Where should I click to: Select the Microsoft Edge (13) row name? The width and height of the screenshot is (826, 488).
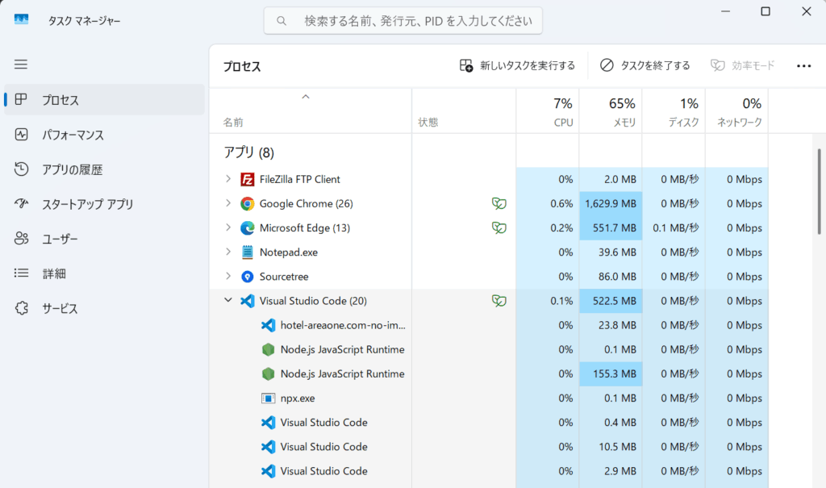pyautogui.click(x=304, y=227)
